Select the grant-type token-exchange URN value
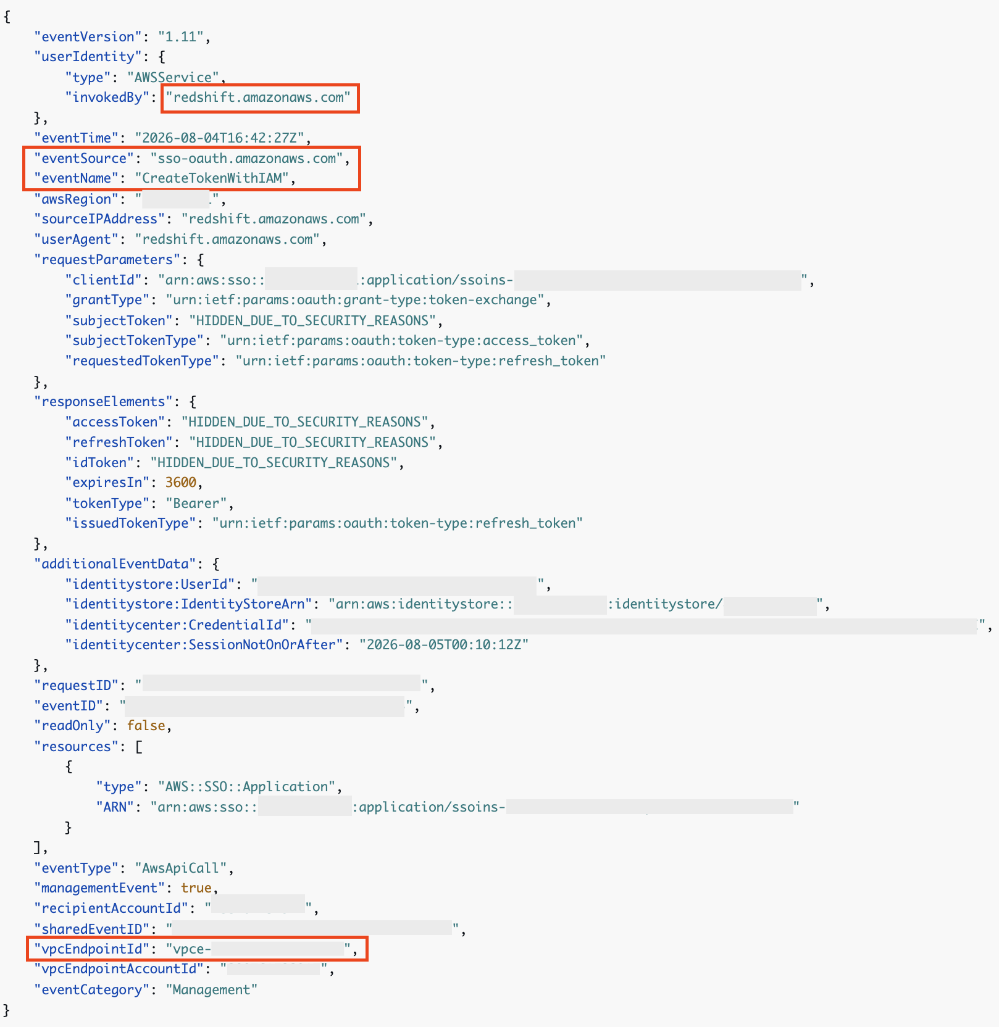Viewport: 999px width, 1027px height. [x=355, y=300]
